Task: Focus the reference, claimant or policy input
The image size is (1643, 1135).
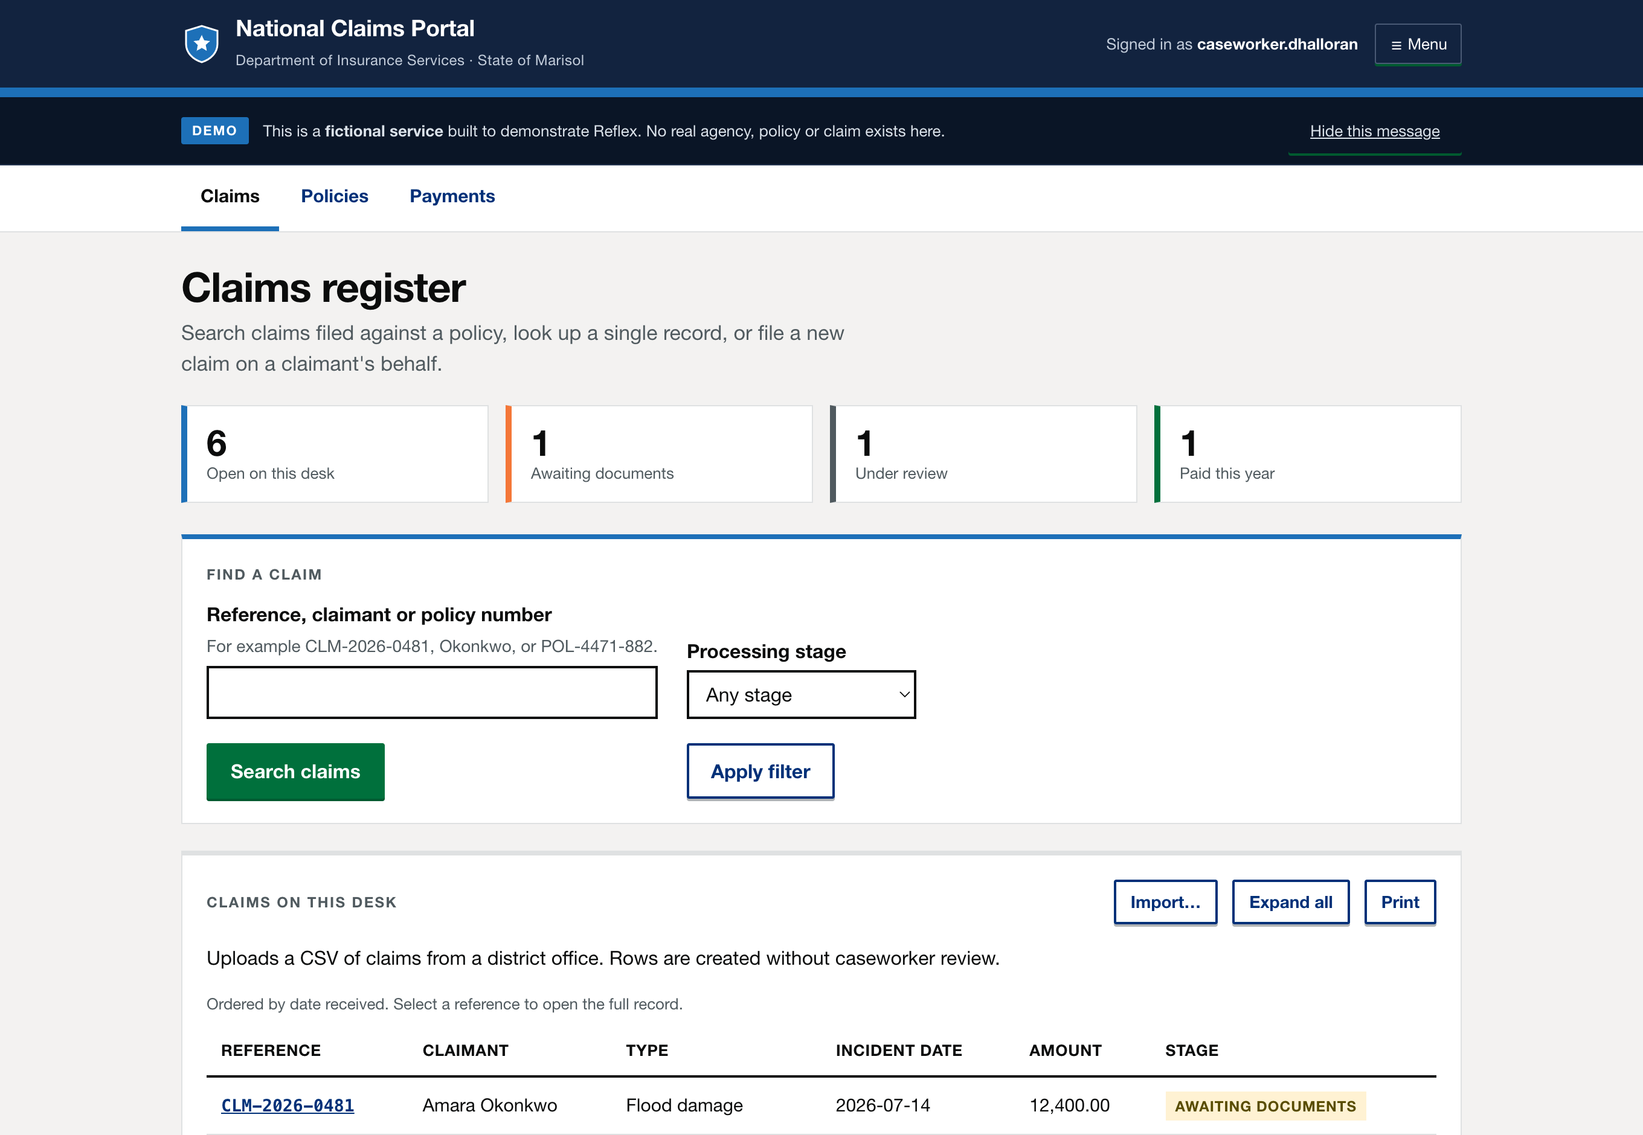Action: click(x=432, y=692)
